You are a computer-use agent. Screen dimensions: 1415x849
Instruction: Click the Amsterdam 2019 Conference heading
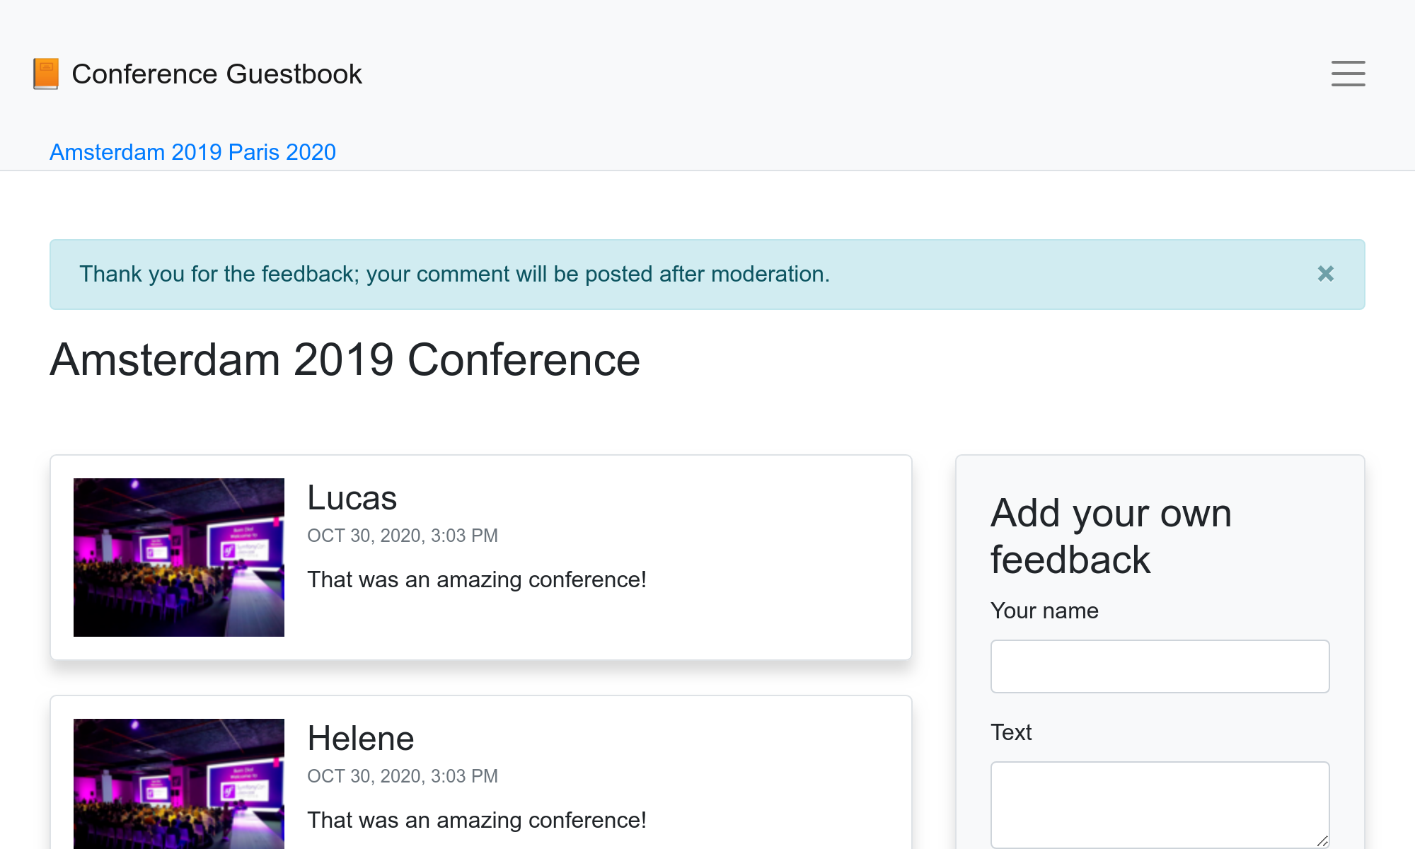(x=345, y=359)
